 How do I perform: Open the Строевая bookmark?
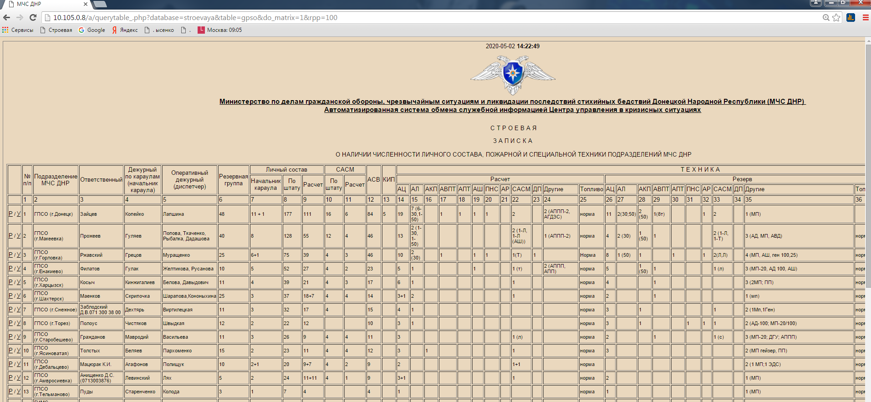point(56,30)
